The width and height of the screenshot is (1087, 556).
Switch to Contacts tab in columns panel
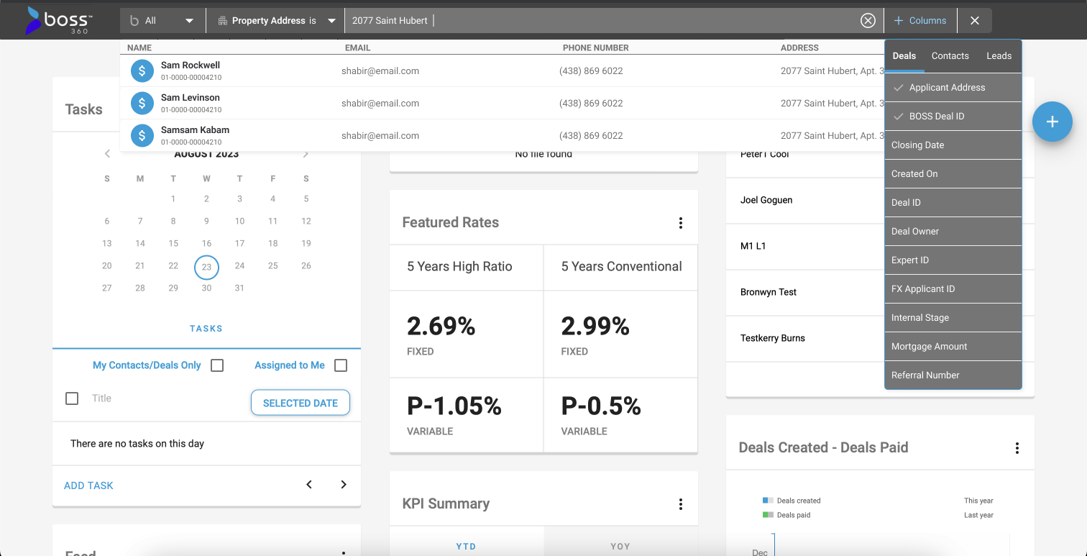click(950, 55)
